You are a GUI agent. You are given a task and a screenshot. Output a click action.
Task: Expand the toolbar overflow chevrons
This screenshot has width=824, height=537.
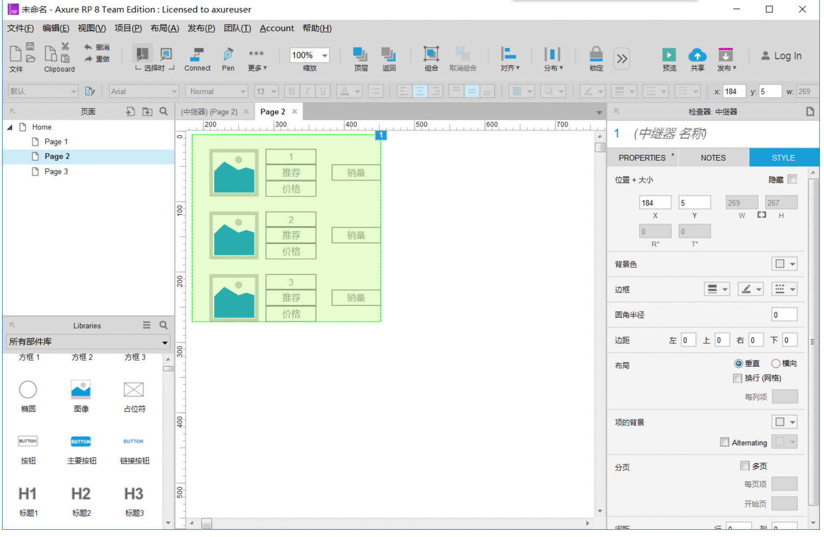pos(622,59)
